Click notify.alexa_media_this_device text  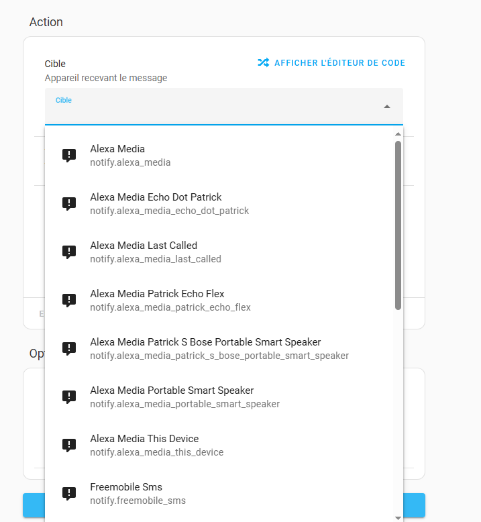tap(157, 452)
